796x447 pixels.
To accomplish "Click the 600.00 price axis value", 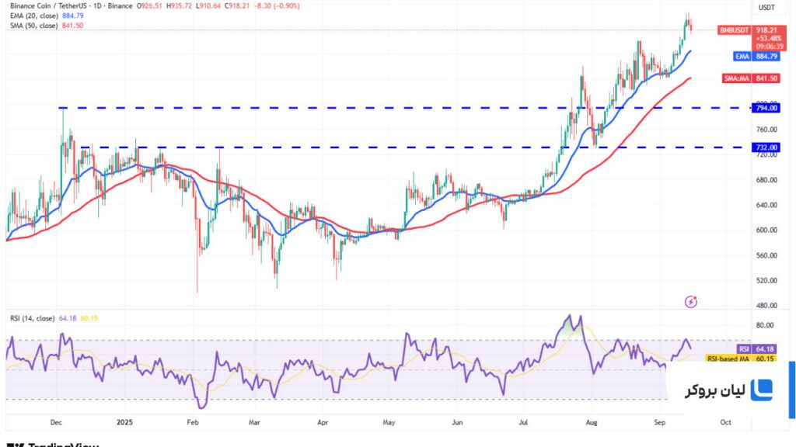I will click(x=766, y=230).
